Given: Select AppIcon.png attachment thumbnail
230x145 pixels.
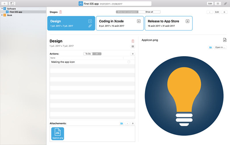Looking at the screenshot, I should [58, 134].
